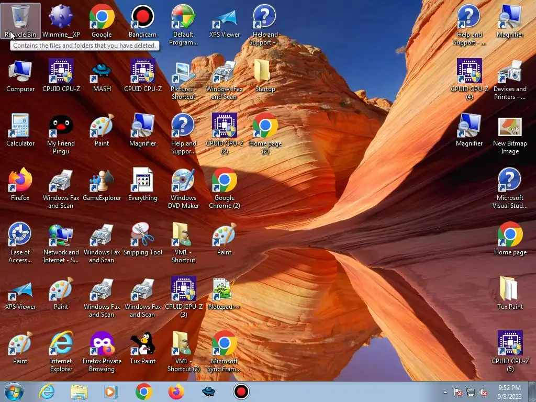
Task: Select the Network and Internet shortcut
Action: pos(61,243)
